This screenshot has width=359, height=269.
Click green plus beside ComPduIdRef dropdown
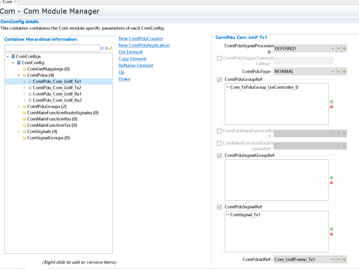(x=344, y=259)
